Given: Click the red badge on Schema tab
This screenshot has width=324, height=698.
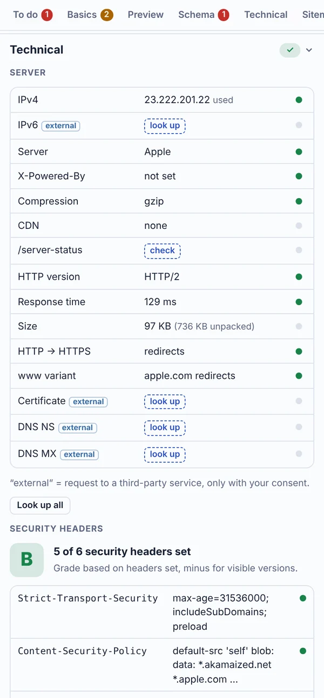Looking at the screenshot, I should [x=224, y=15].
